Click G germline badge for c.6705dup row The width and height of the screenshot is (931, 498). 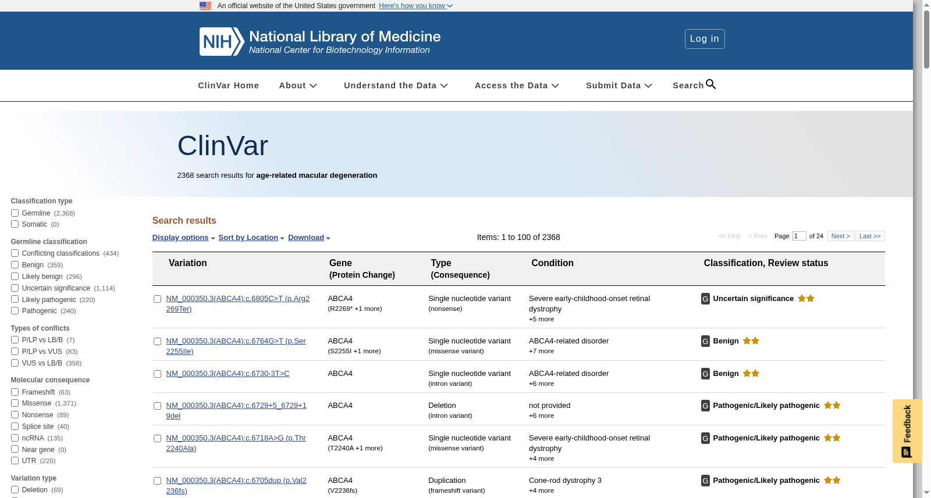point(705,481)
